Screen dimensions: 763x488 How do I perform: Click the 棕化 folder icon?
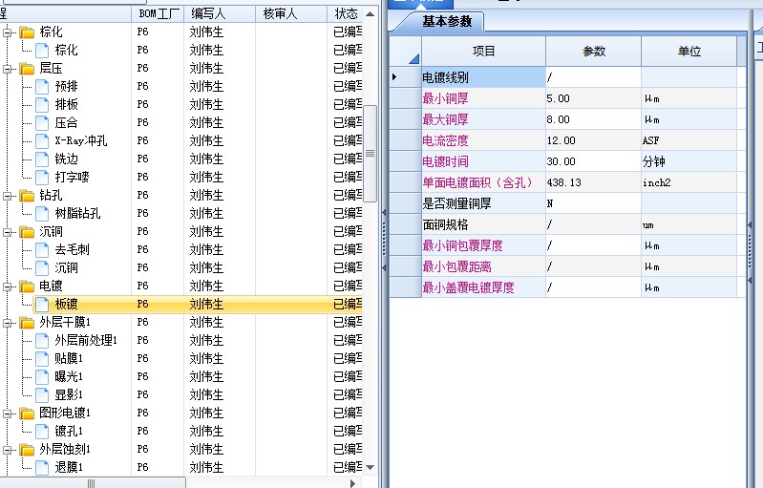pyautogui.click(x=27, y=32)
